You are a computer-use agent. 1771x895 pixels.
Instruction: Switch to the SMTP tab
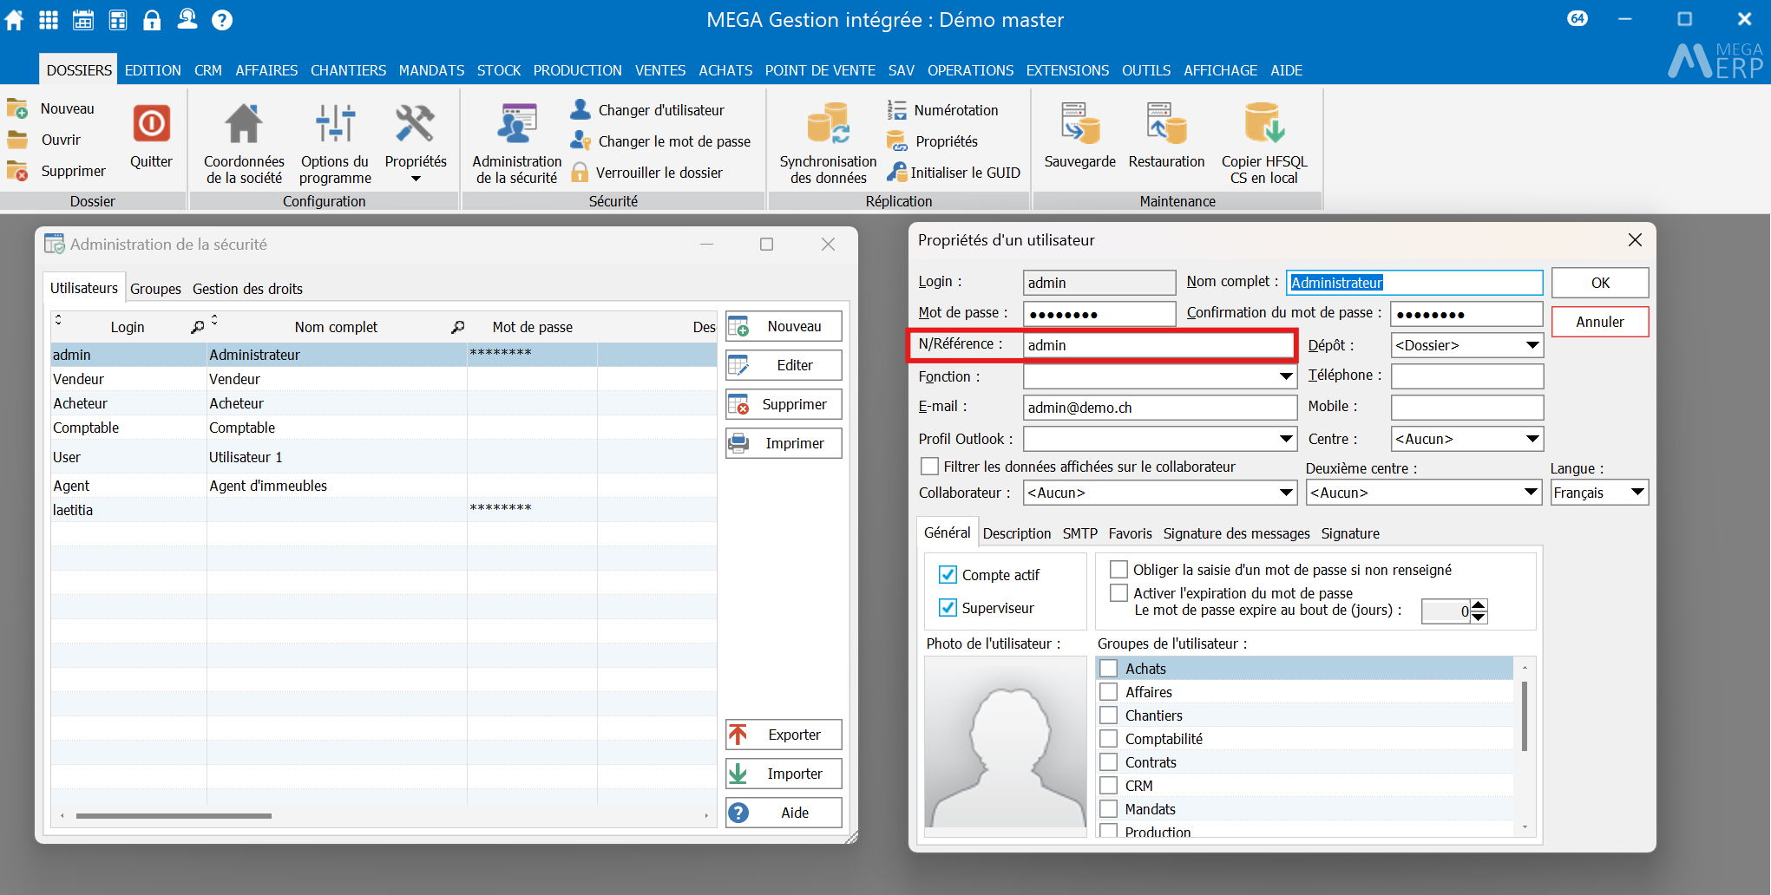(x=1079, y=533)
